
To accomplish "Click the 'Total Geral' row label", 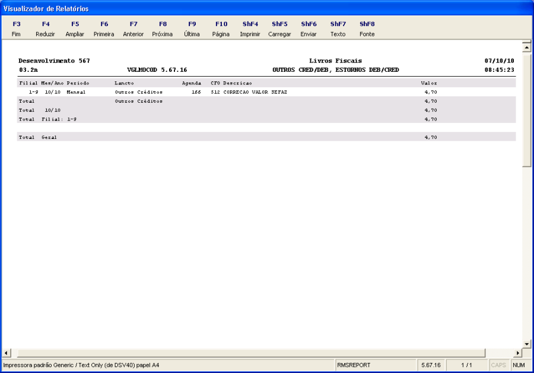I will 38,137.
